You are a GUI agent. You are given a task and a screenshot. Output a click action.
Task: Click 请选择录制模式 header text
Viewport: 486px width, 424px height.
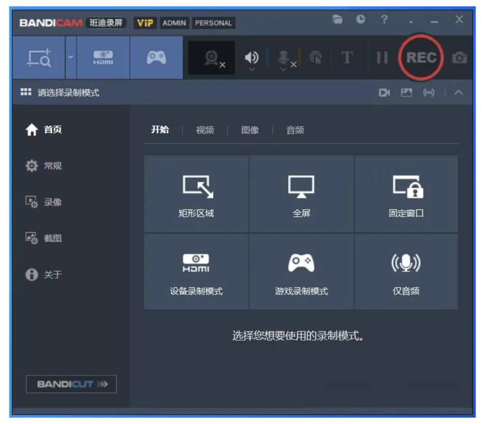(68, 92)
